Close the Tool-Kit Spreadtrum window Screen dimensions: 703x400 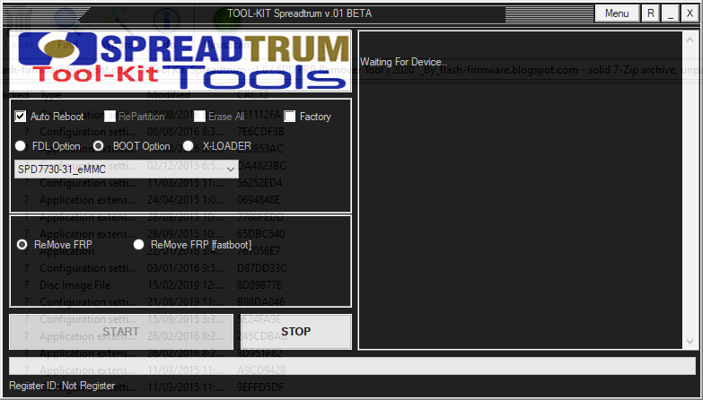(690, 13)
